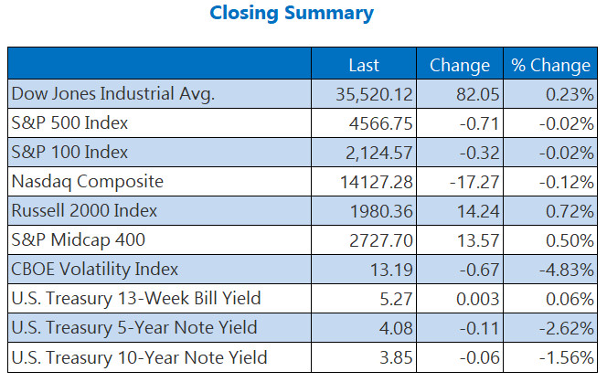607x382 pixels.
Task: Click the Closing Summary title
Action: click(x=291, y=14)
